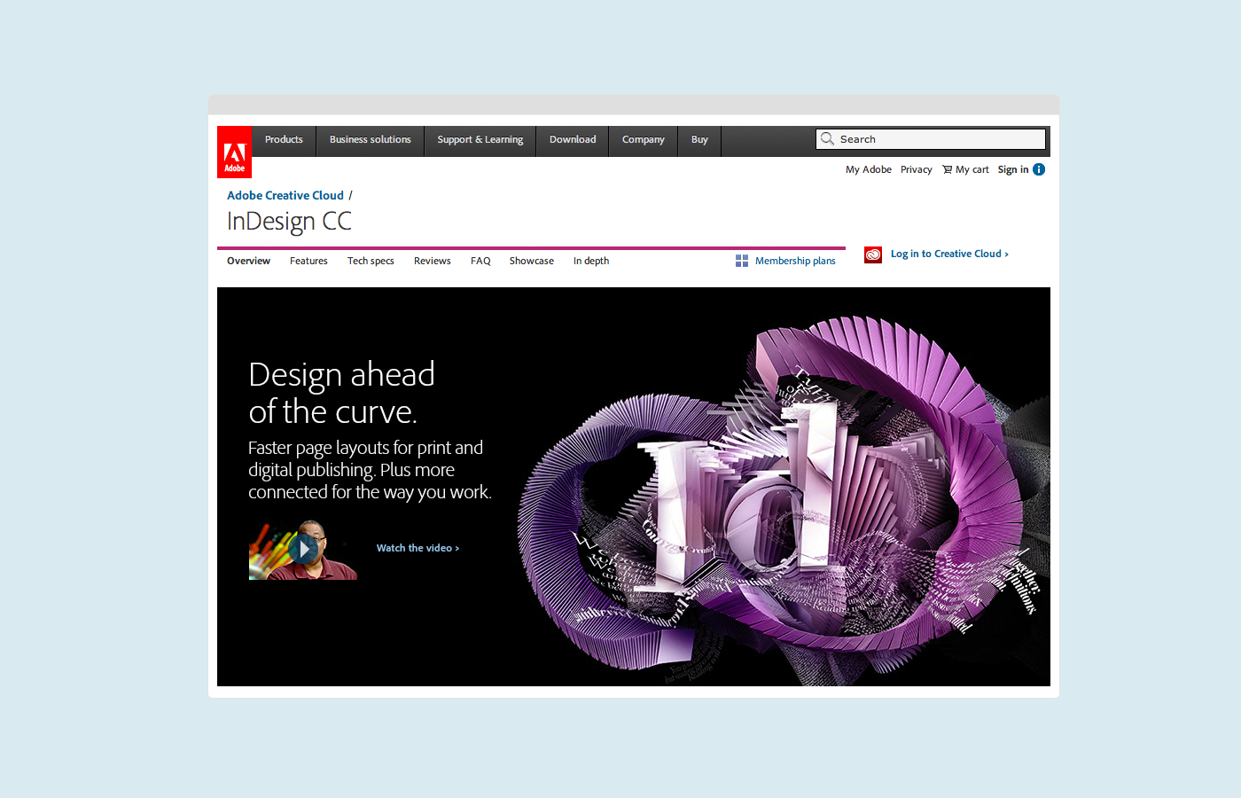Click the Membership plans grid icon
The image size is (1241, 798).
point(742,261)
